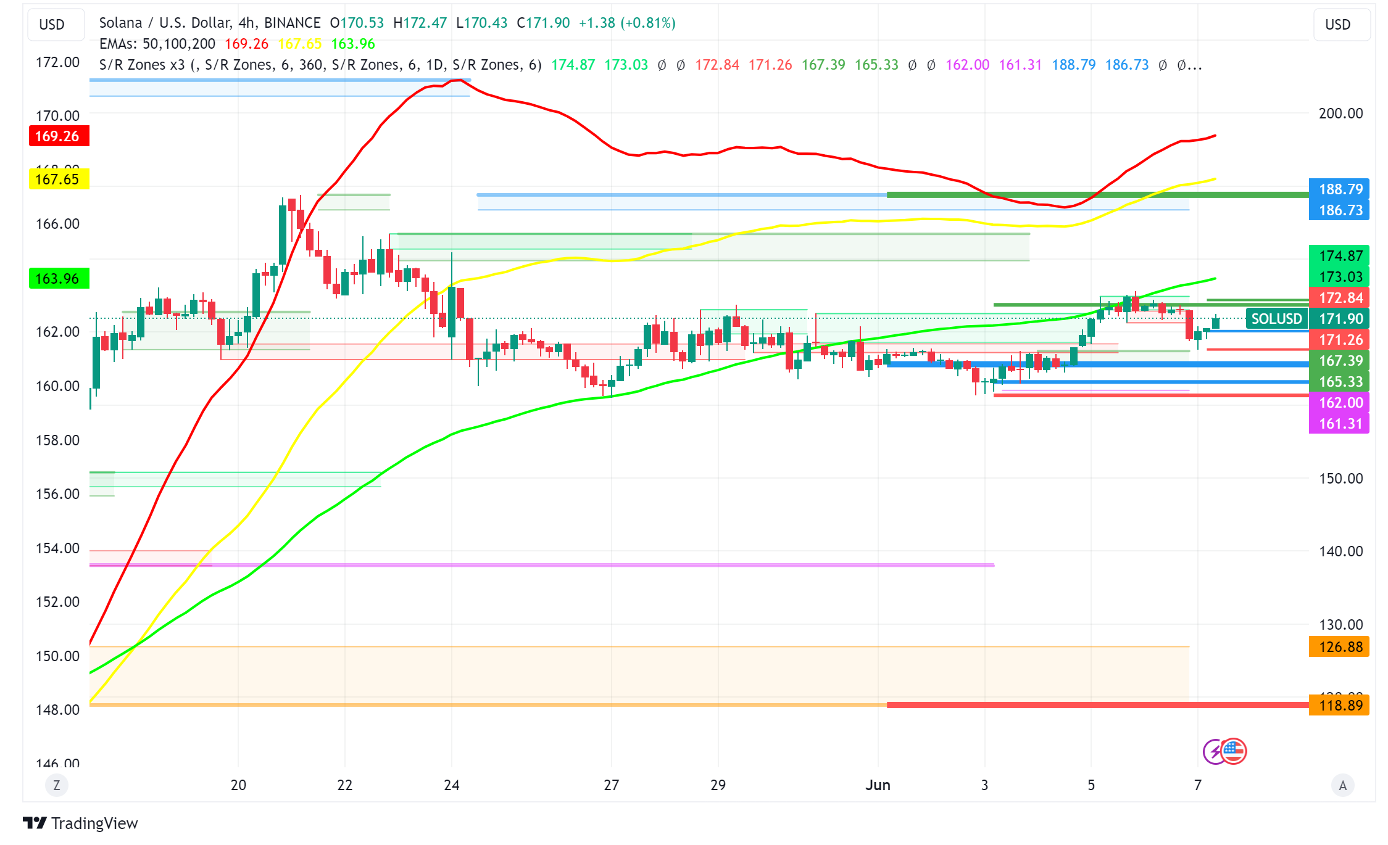Click the O170.53 open value in legend

tap(357, 23)
